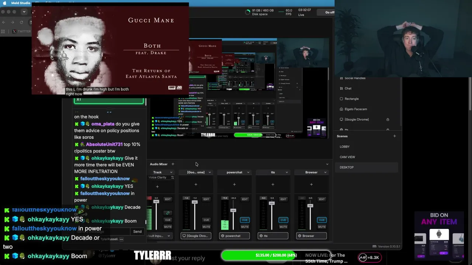The height and width of the screenshot is (265, 472).
Task: Click the Send button in chat
Action: pyautogui.click(x=137, y=232)
